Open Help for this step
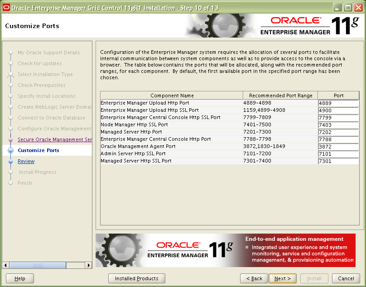This screenshot has width=366, height=287. coord(20,278)
